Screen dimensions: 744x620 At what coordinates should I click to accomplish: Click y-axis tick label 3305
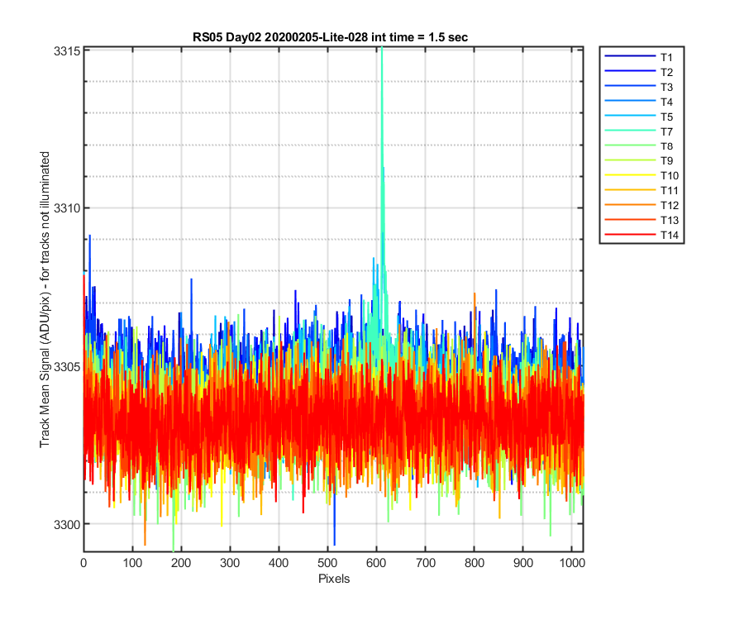(x=67, y=367)
